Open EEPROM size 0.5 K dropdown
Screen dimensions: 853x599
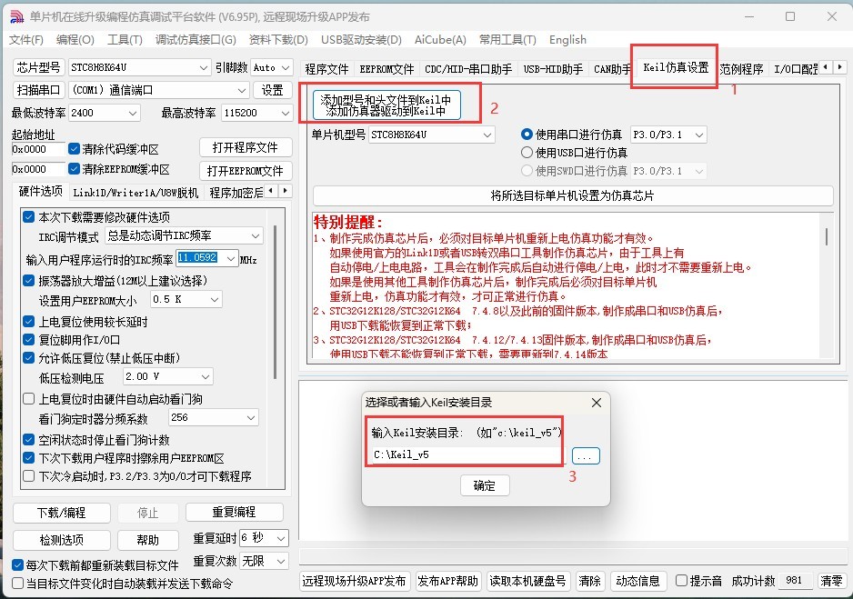pyautogui.click(x=186, y=300)
